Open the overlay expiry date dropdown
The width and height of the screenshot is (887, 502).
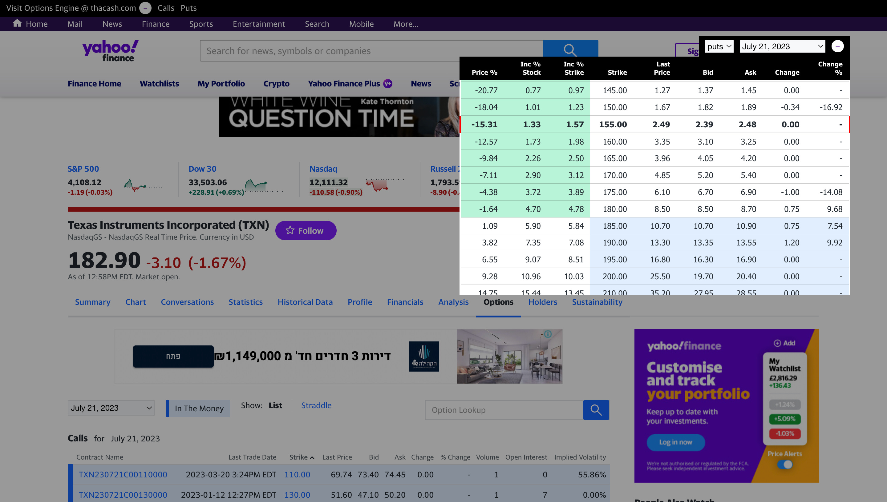click(782, 46)
